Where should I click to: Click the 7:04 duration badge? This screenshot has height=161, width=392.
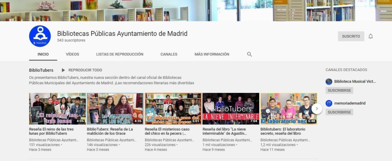254,121
